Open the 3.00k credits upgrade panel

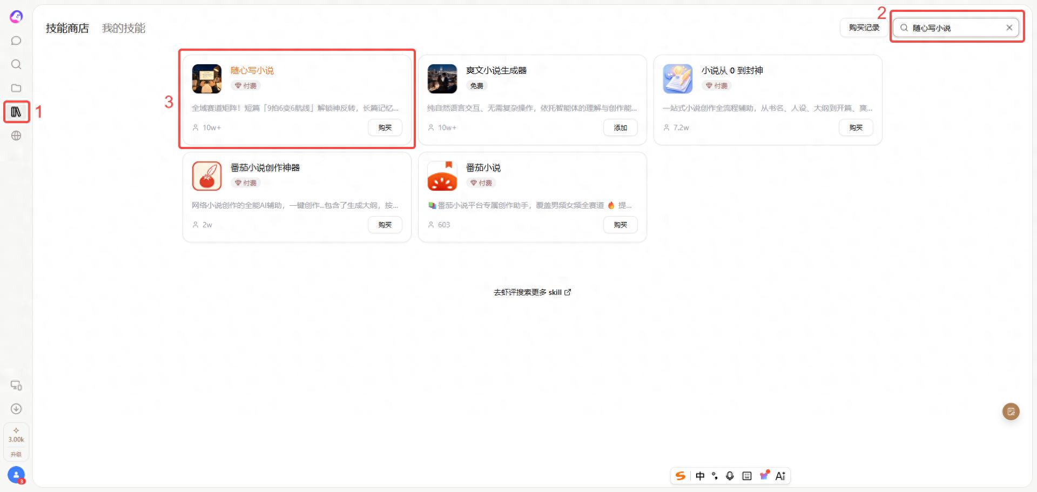click(16, 442)
